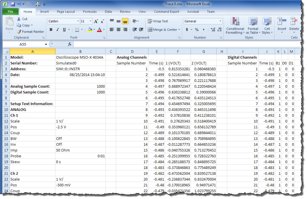The width and height of the screenshot is (307, 199).
Task: Switch to the Data tab
Action: (x=108, y=12)
